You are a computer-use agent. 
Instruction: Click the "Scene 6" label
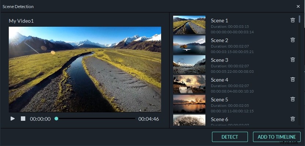click(x=219, y=119)
